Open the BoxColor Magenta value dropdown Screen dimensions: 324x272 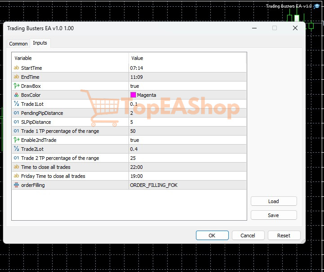(187, 95)
